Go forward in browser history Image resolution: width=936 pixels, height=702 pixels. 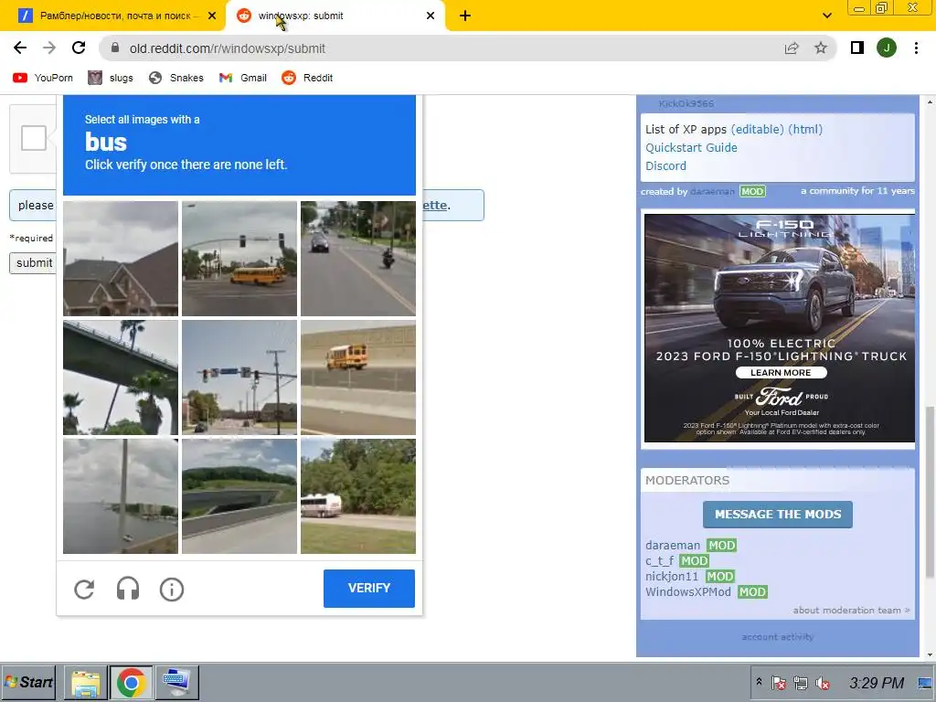(49, 48)
